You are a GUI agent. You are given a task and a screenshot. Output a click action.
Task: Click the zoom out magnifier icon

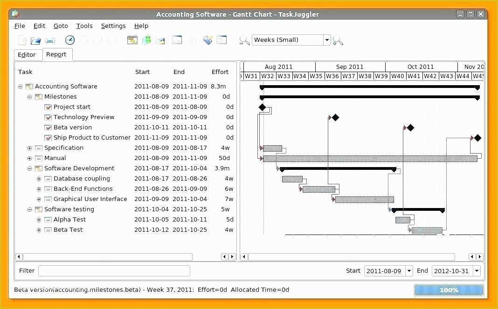(244, 40)
